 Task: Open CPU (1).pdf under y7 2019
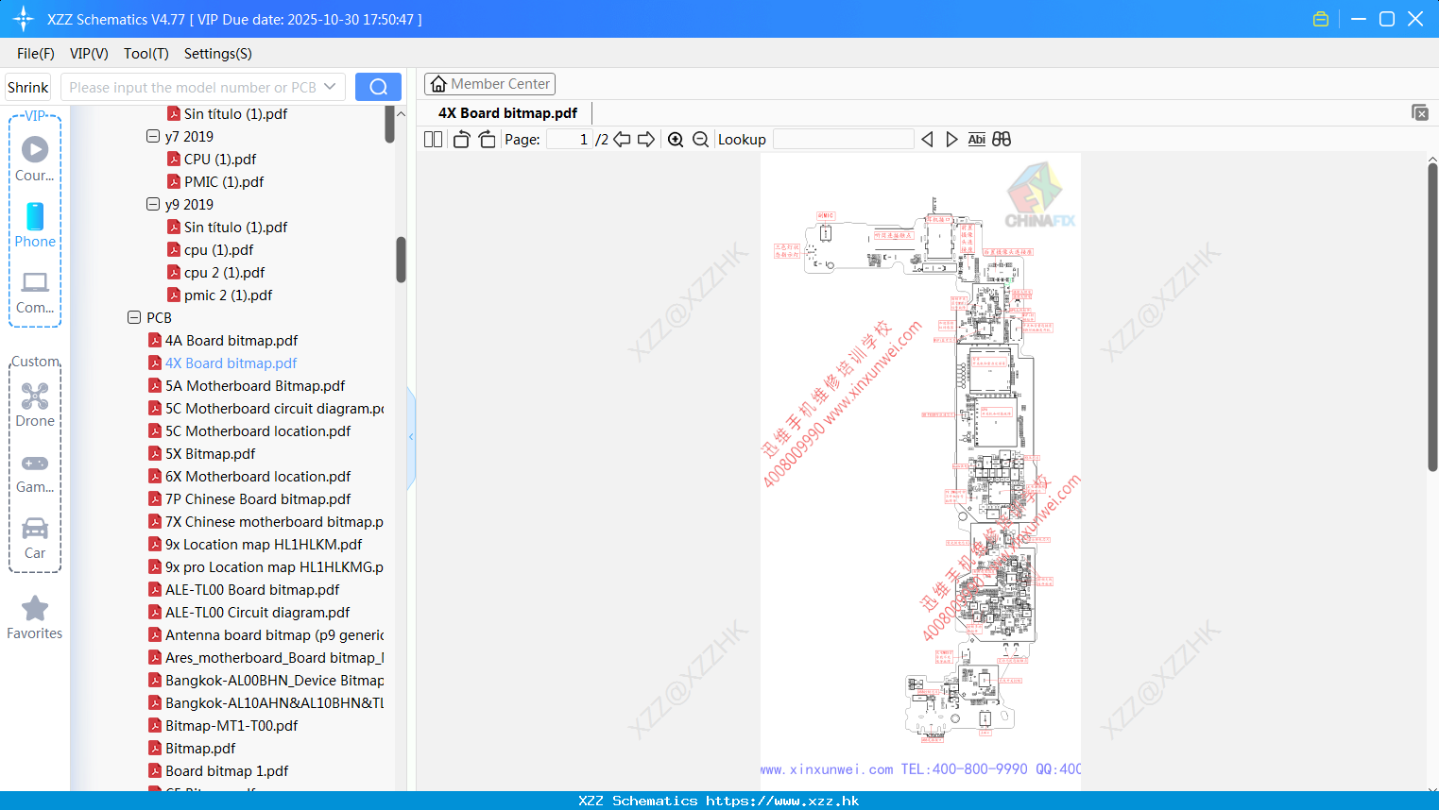click(x=212, y=159)
